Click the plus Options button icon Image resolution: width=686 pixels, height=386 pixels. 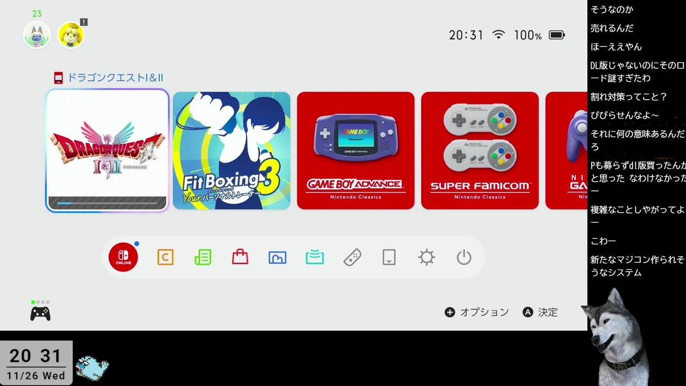click(450, 312)
